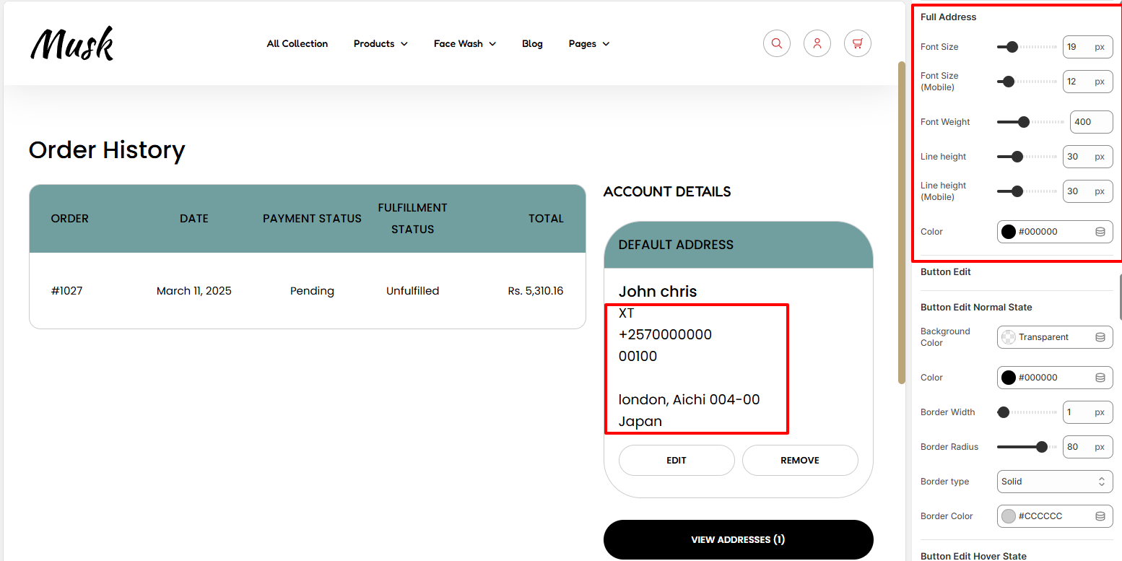Click the Rs. 5,310.16 total cell

tap(536, 291)
